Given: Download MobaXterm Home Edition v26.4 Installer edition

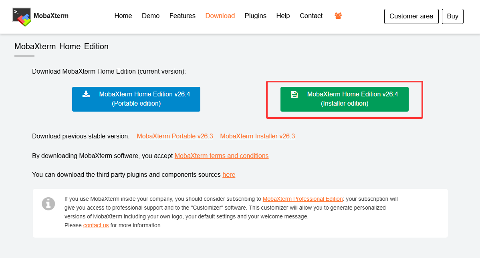Looking at the screenshot, I should (345, 99).
